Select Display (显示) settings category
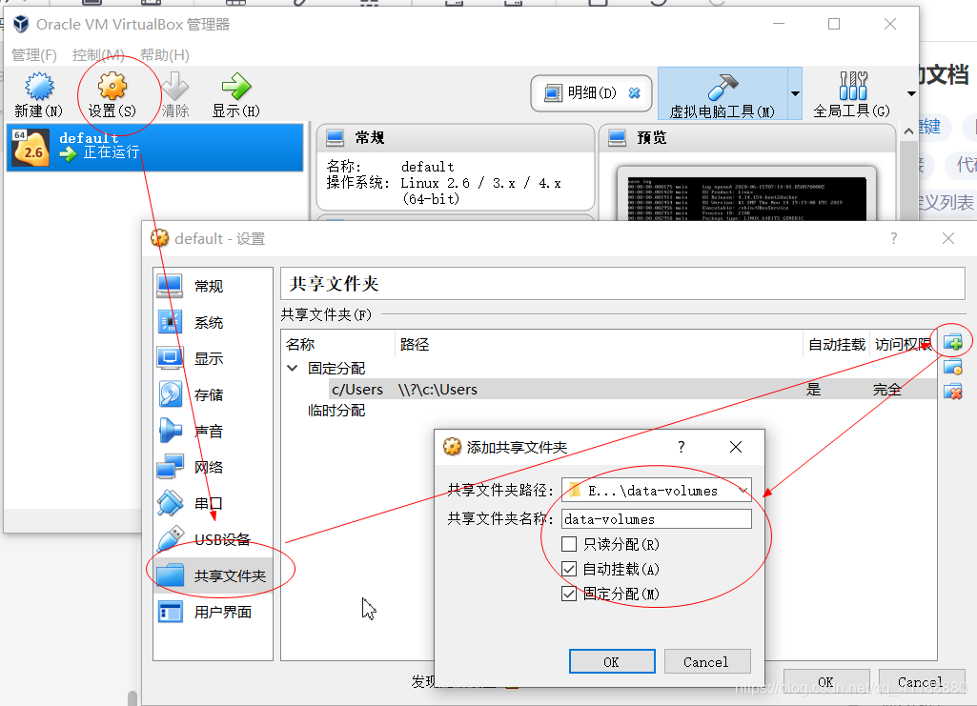This screenshot has height=706, width=977. 214,358
